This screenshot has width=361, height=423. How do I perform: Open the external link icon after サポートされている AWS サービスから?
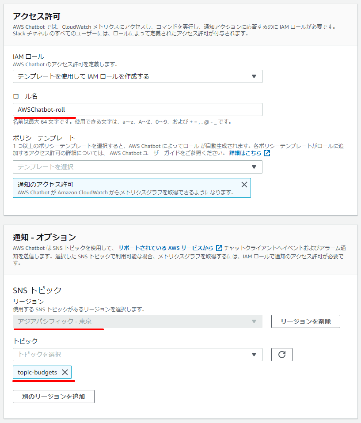pyautogui.click(x=219, y=248)
